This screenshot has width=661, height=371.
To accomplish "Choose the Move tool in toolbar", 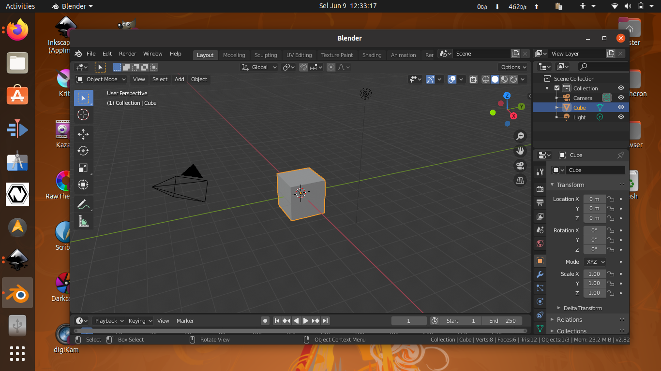I will 83,134.
